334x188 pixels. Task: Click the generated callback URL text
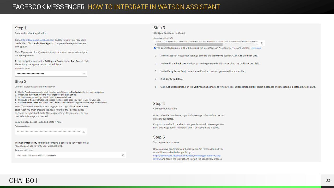click(206, 42)
